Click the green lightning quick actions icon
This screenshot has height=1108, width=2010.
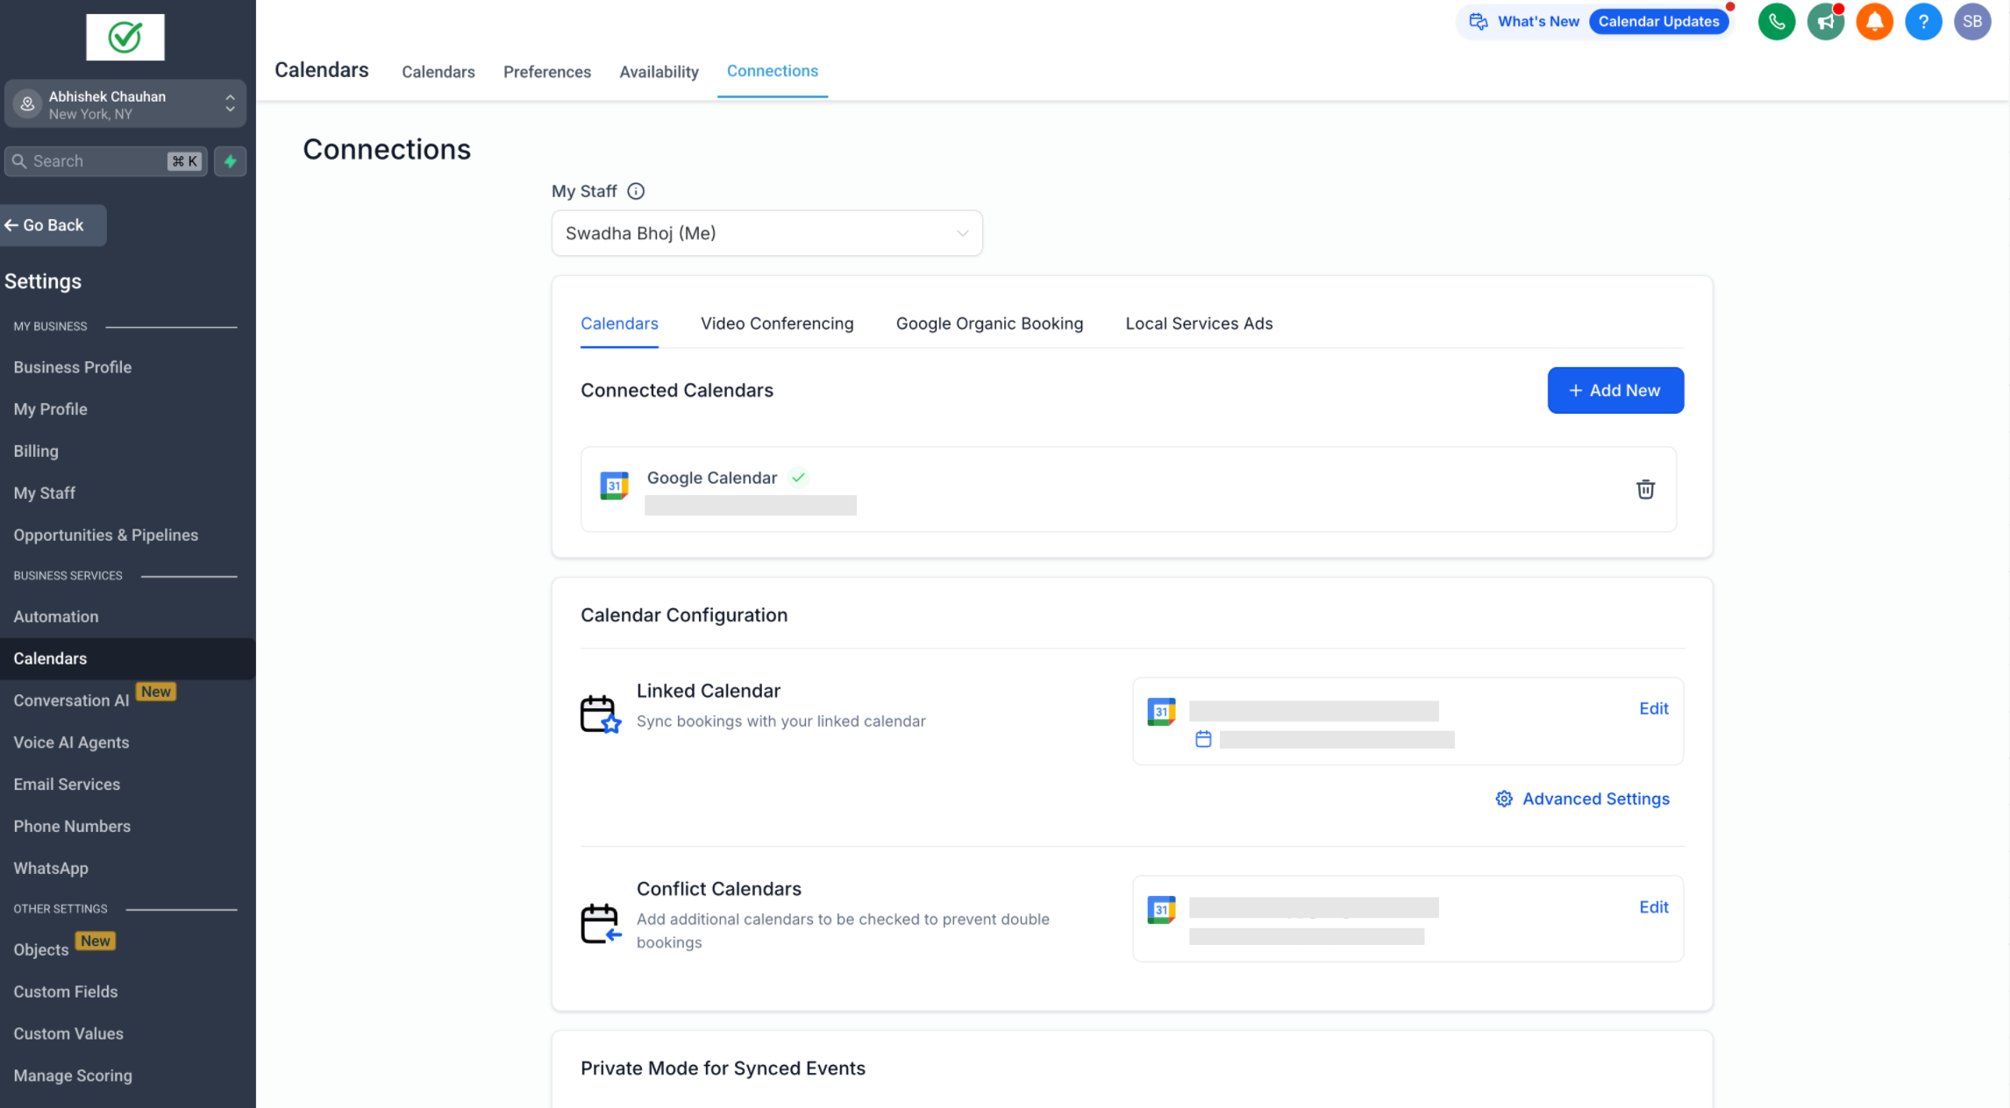(230, 161)
